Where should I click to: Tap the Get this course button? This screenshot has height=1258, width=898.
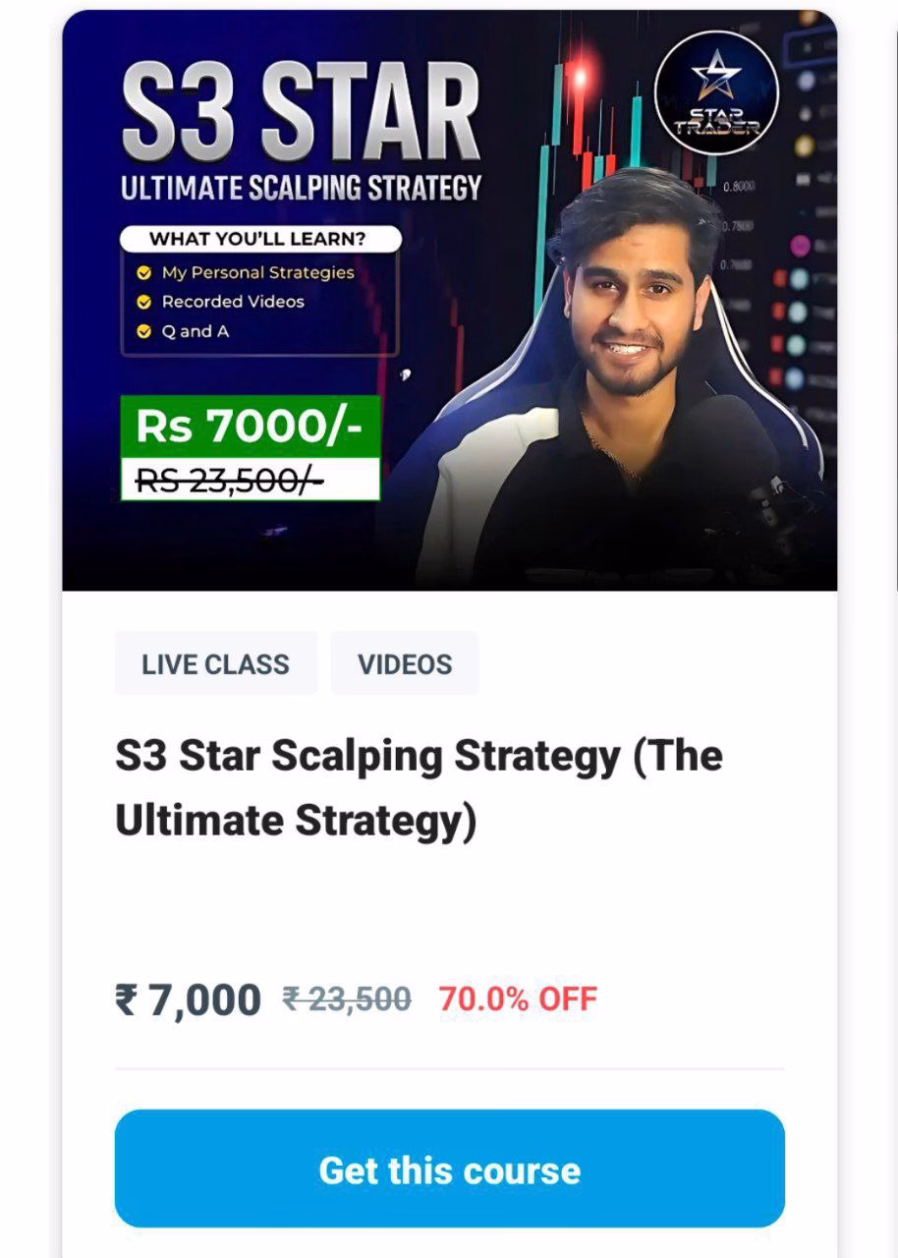coord(449,1170)
